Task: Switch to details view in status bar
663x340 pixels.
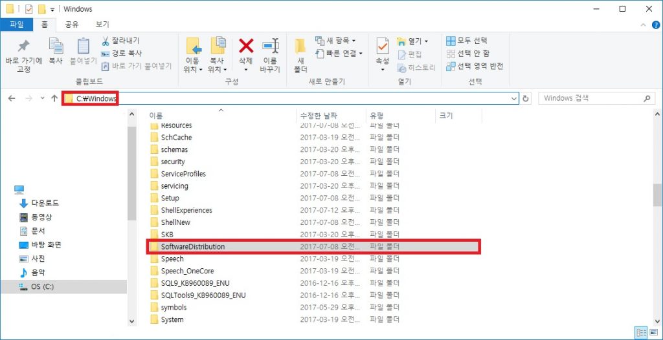Action: coord(642,332)
